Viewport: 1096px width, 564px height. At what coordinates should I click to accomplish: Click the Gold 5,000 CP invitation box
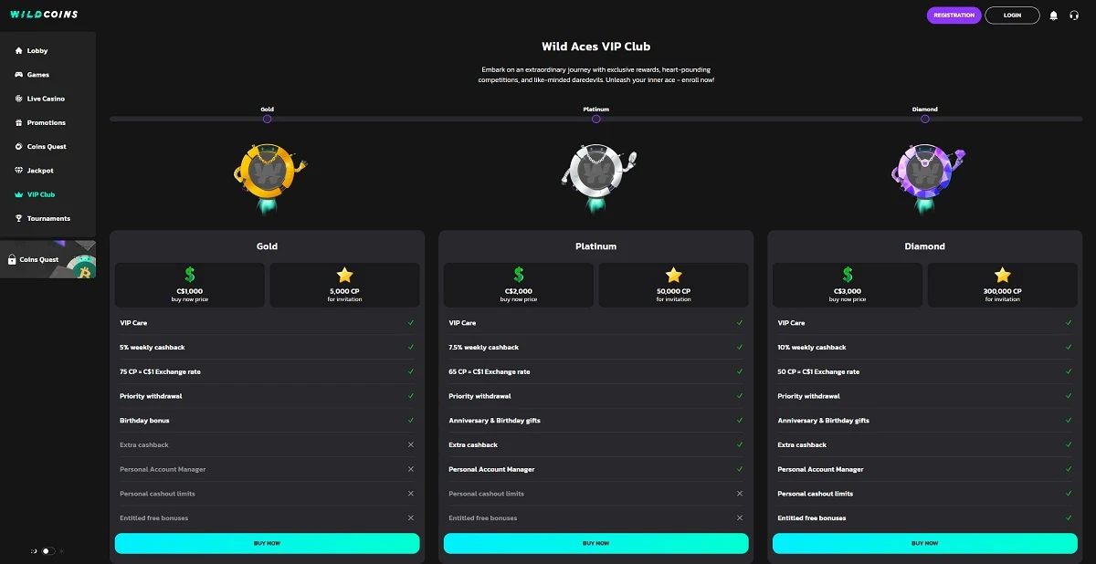345,285
